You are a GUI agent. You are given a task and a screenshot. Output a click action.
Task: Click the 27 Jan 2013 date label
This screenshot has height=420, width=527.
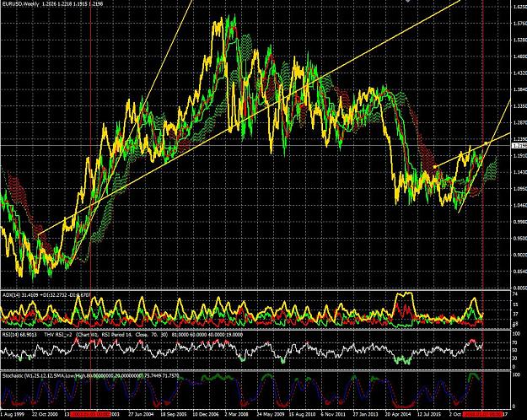tap(366, 414)
